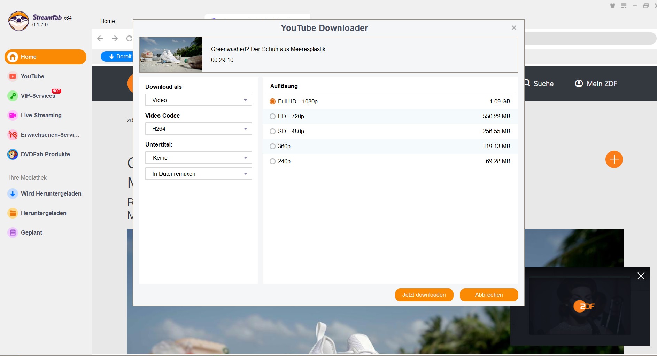Viewport: 657px width, 356px height.
Task: Go forward with browser forward arrow
Action: [x=115, y=38]
